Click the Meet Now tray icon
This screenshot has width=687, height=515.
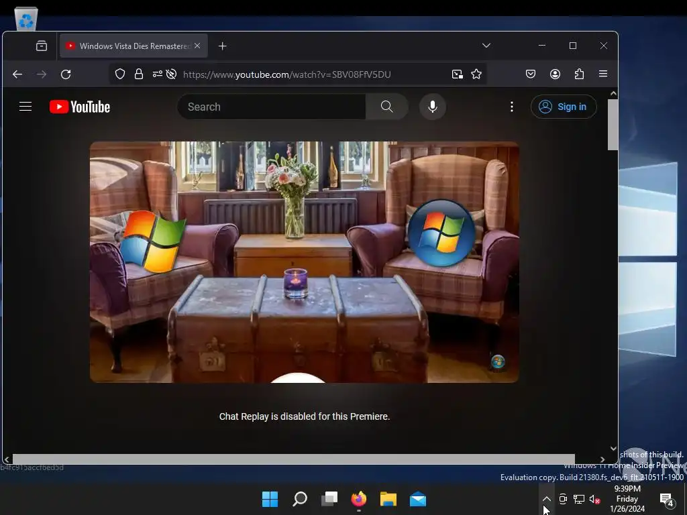(x=563, y=499)
